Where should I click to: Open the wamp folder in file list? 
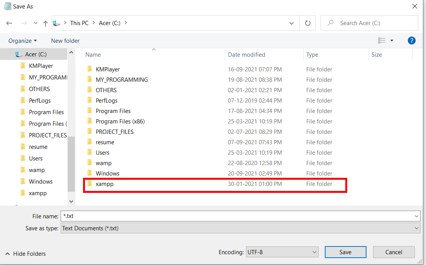(104, 163)
